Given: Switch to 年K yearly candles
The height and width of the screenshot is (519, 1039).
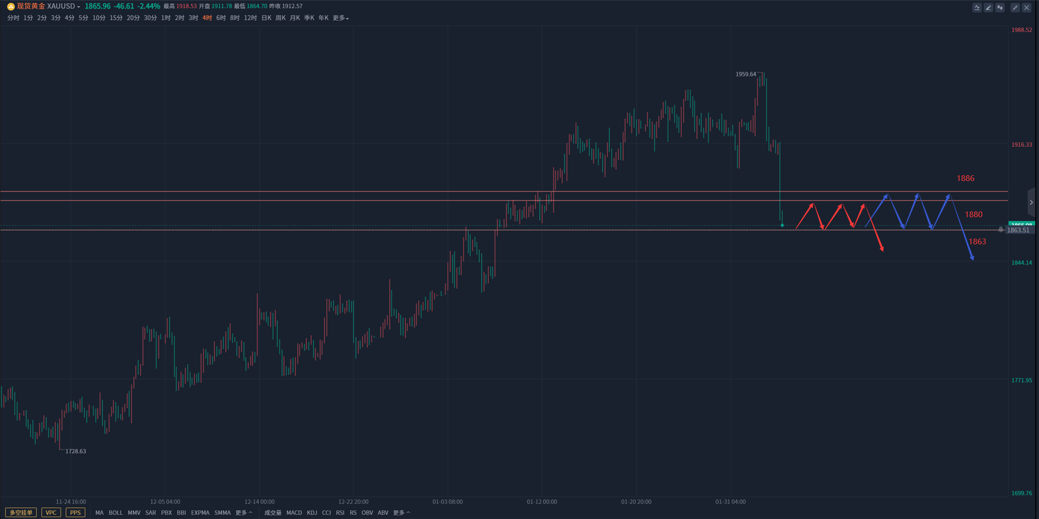Looking at the screenshot, I should [323, 18].
